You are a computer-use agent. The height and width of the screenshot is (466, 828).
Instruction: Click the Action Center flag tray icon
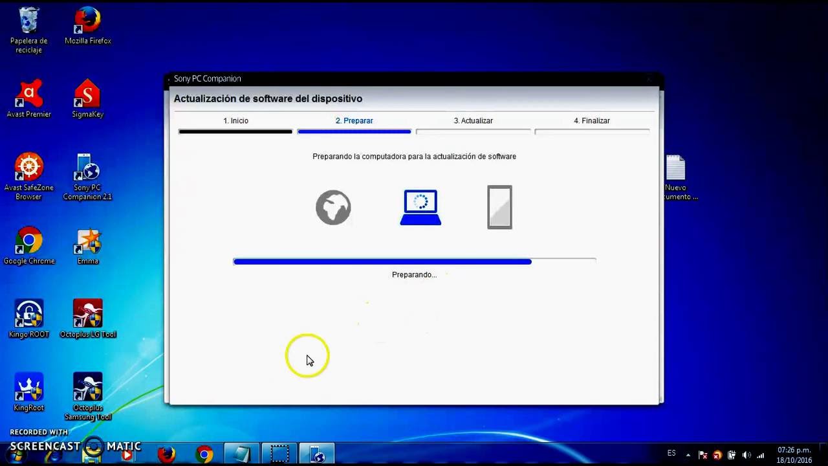703,455
